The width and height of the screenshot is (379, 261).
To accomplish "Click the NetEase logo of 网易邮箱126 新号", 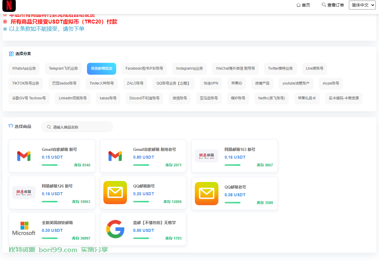I will [24, 193].
